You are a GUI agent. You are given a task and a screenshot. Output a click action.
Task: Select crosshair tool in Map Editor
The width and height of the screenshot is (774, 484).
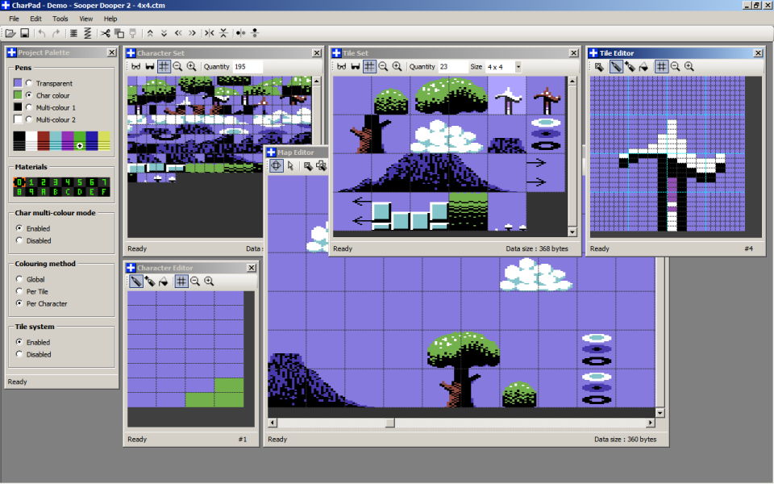coord(277,166)
